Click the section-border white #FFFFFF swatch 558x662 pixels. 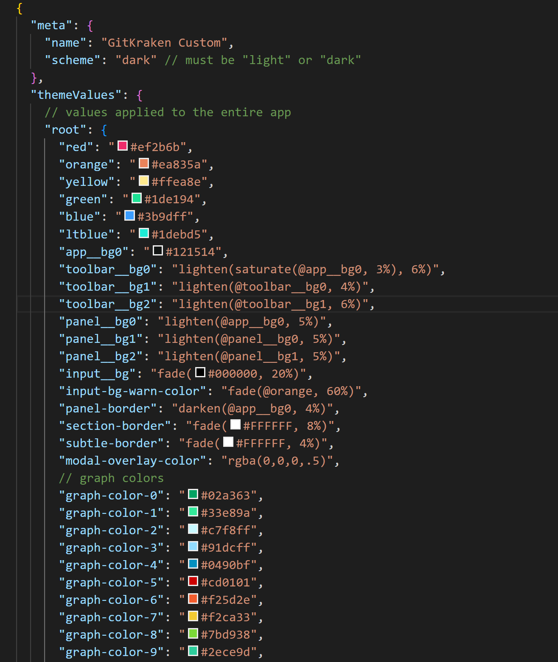236,425
